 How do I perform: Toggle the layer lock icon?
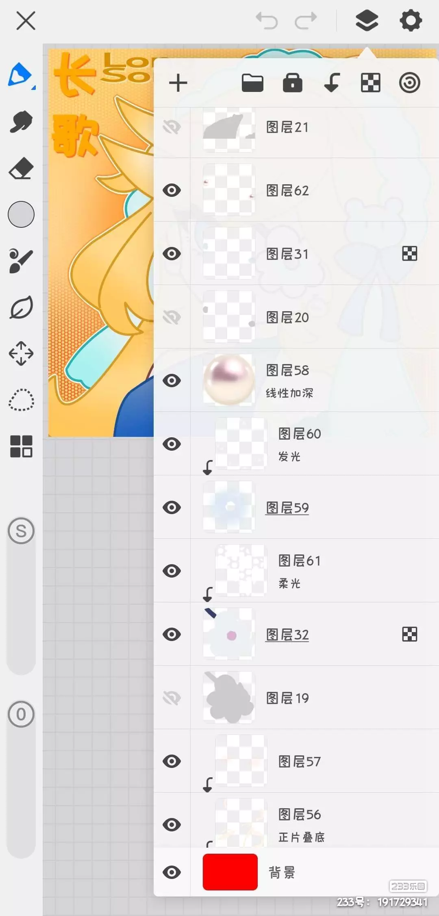point(293,83)
